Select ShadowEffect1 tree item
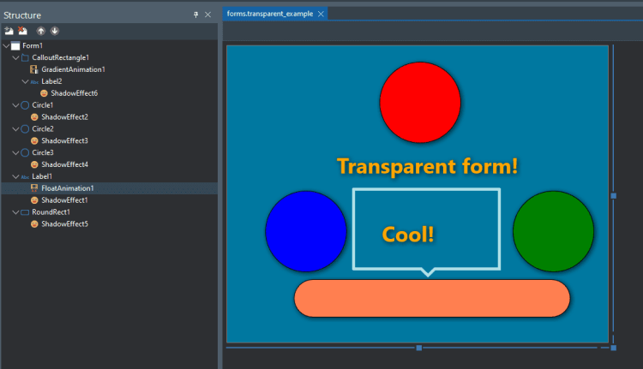Image resolution: width=643 pixels, height=369 pixels. click(x=64, y=200)
